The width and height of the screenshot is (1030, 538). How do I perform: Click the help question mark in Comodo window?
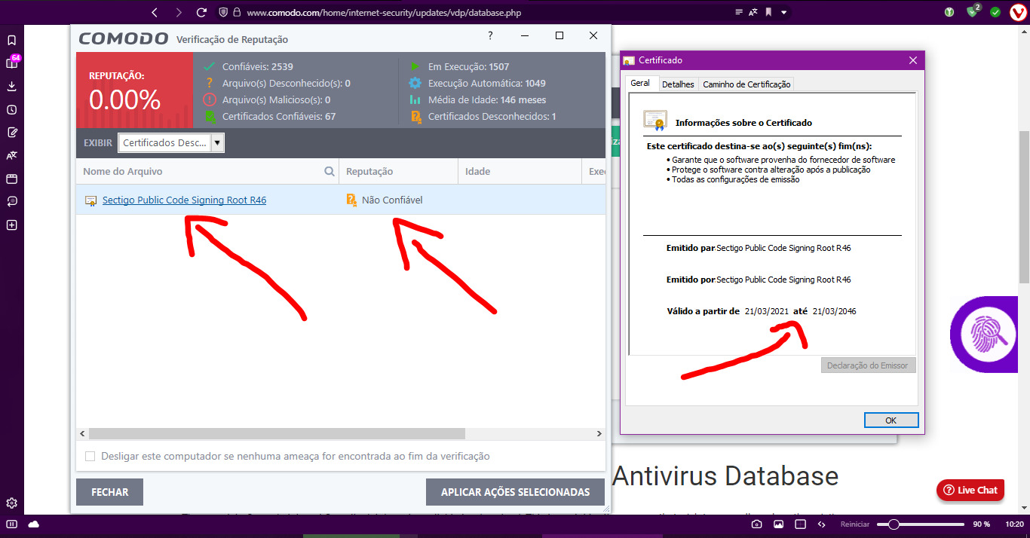point(490,35)
